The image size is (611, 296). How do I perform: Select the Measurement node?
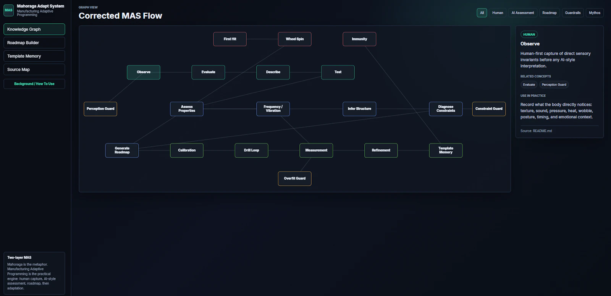pyautogui.click(x=316, y=150)
